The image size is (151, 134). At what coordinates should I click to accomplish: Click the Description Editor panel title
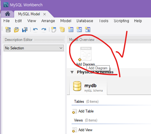click(x=19, y=40)
